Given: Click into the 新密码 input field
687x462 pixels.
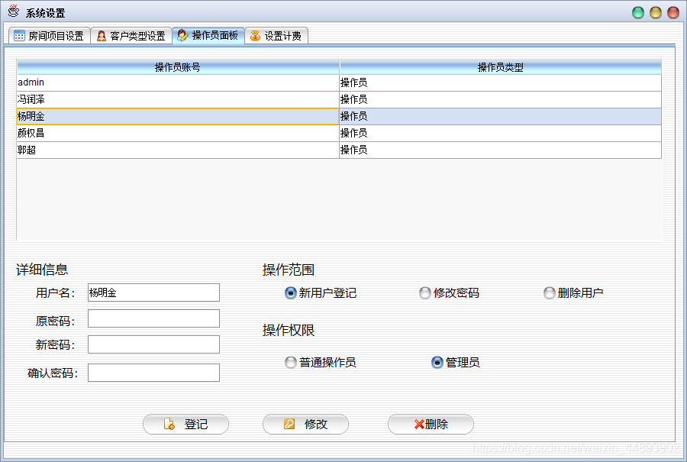Looking at the screenshot, I should 153,344.
